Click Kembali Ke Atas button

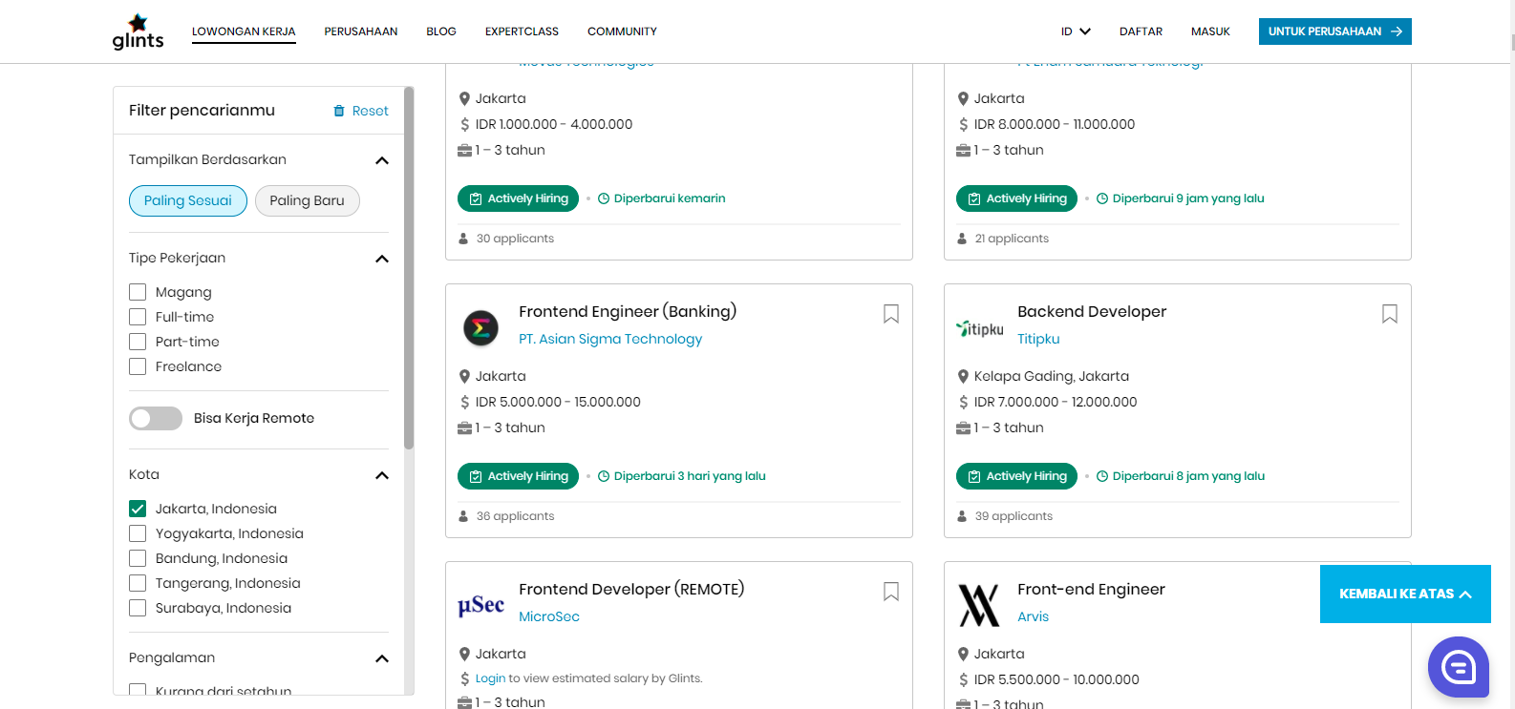pyautogui.click(x=1405, y=594)
